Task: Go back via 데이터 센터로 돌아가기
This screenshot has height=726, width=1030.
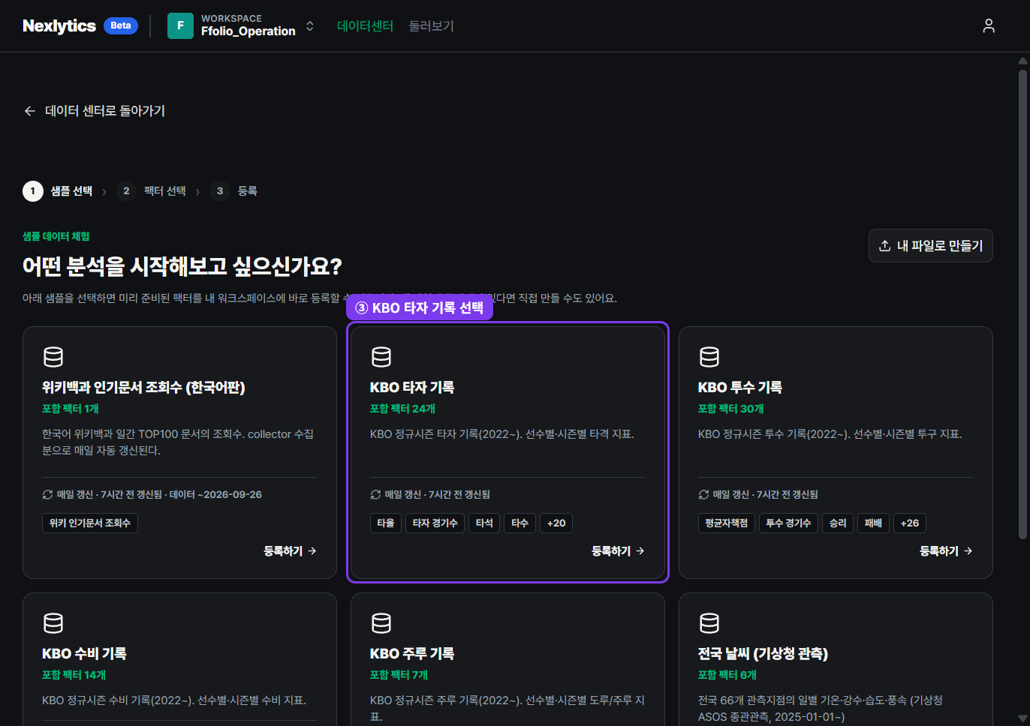Action: [95, 111]
